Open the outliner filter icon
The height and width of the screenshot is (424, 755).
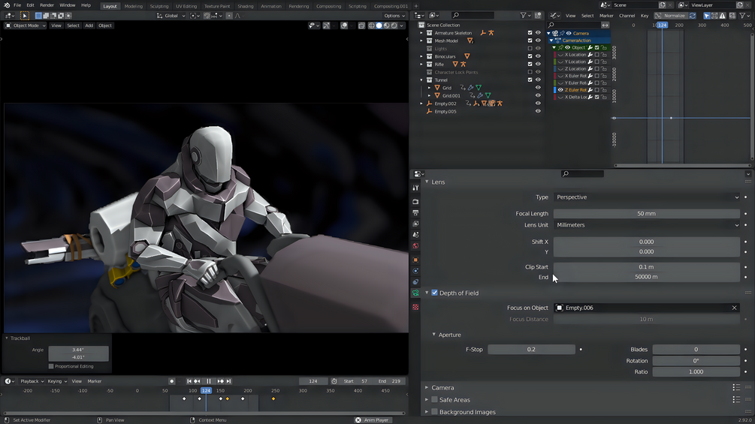click(x=524, y=15)
